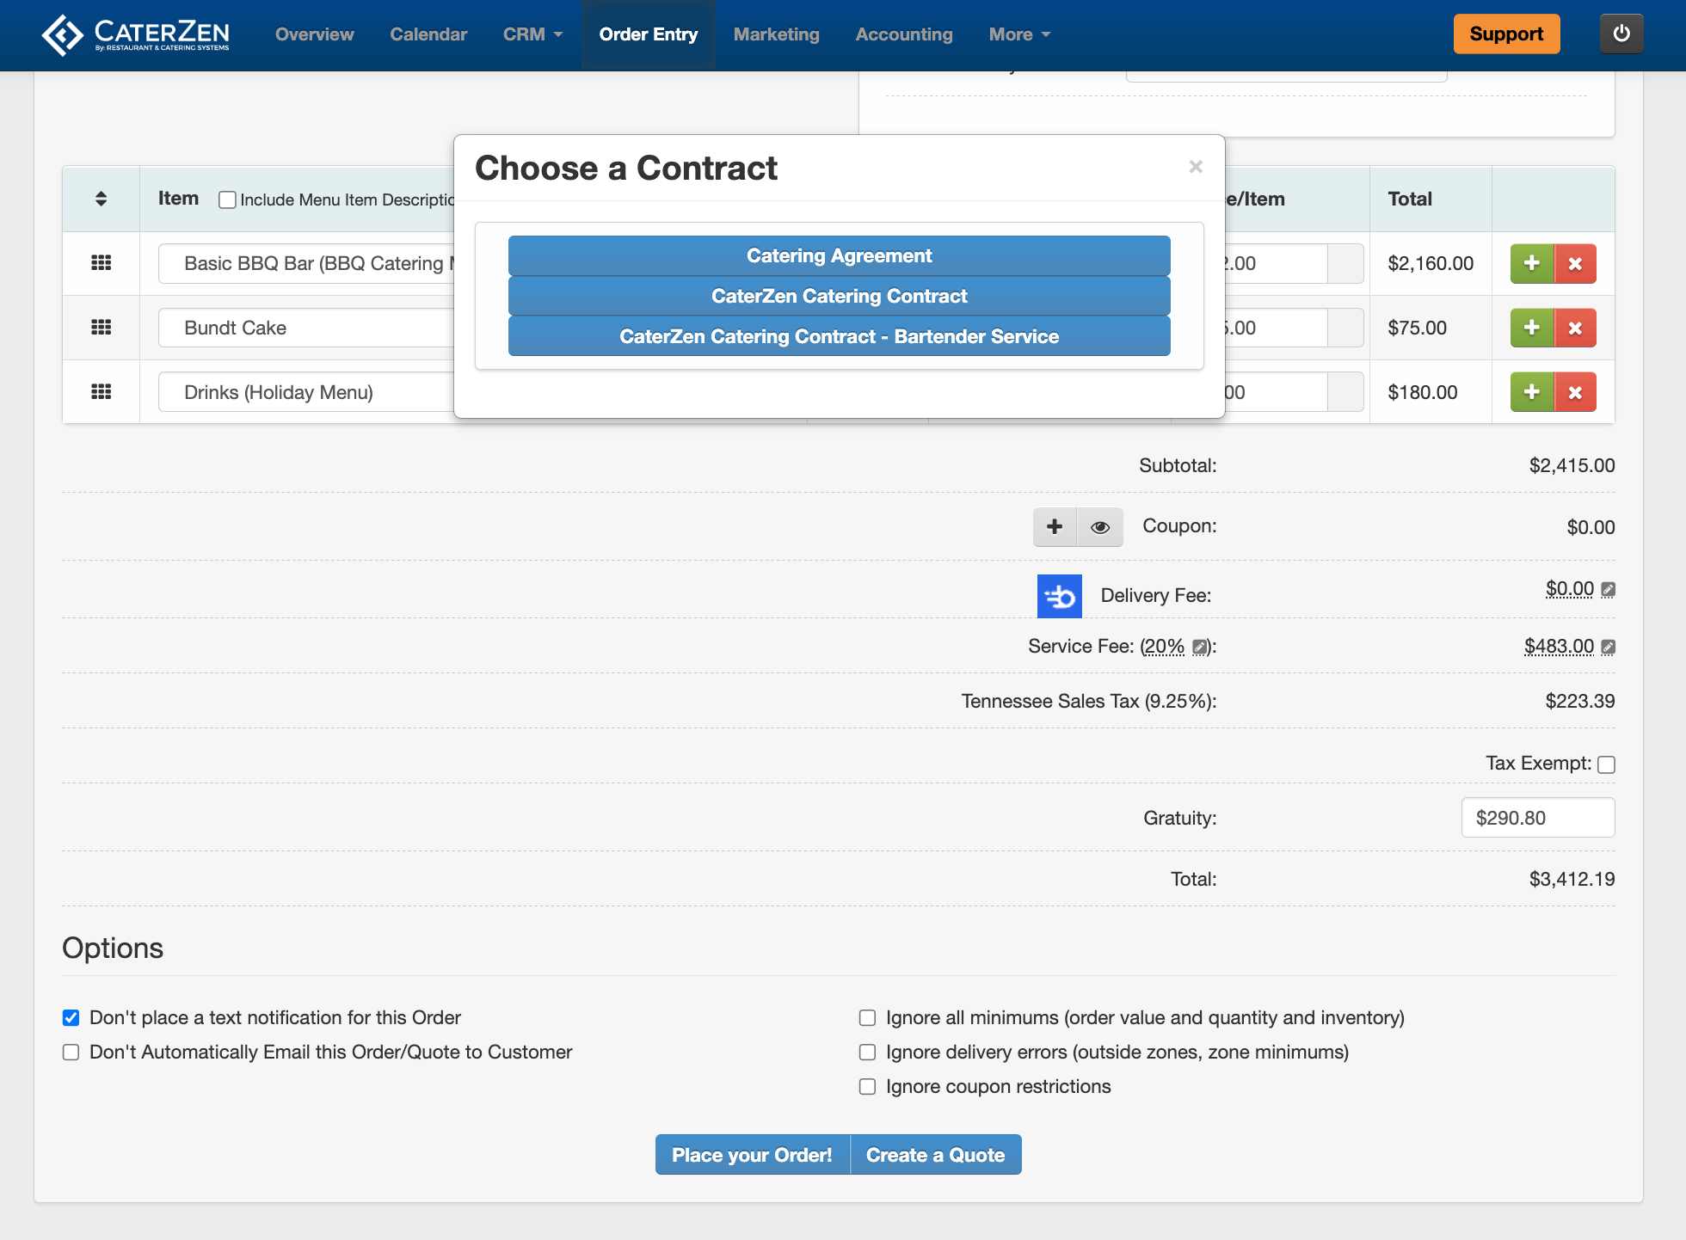
Task: Click in the Gratuity amount field
Action: click(x=1537, y=818)
